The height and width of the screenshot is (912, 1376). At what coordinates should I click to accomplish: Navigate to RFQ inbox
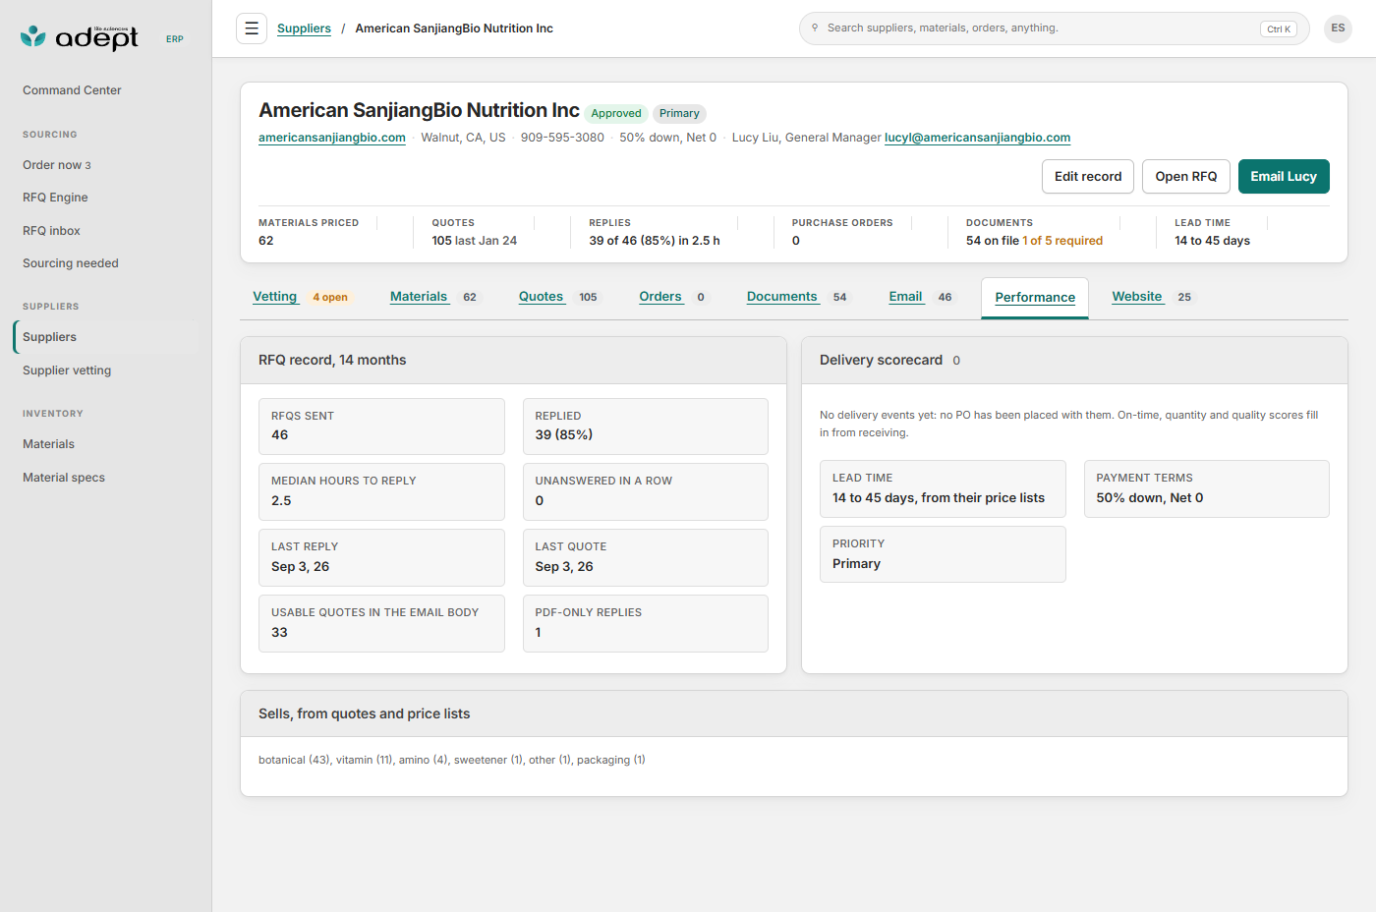(x=106, y=231)
